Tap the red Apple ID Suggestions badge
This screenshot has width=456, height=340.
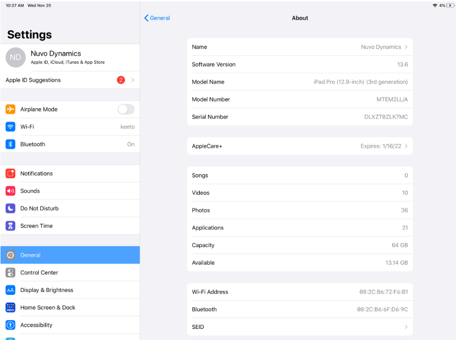(x=121, y=80)
